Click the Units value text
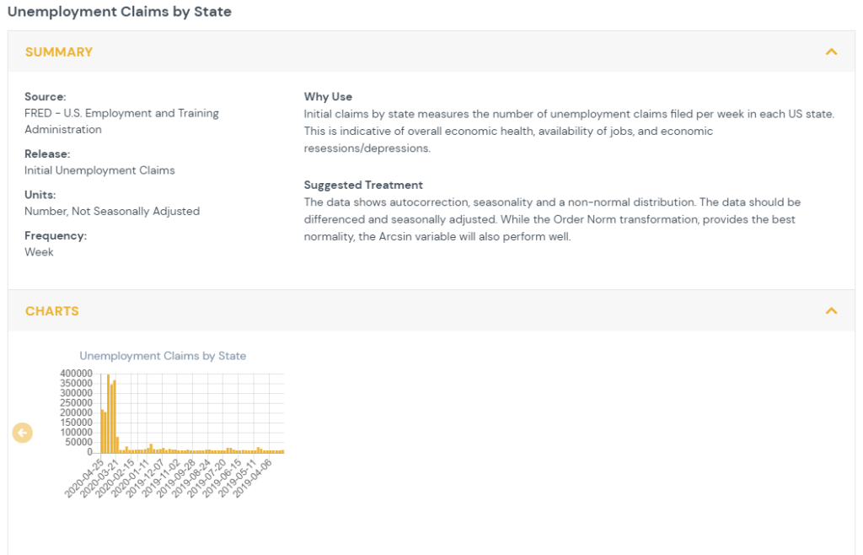The height and width of the screenshot is (555, 863). [112, 212]
